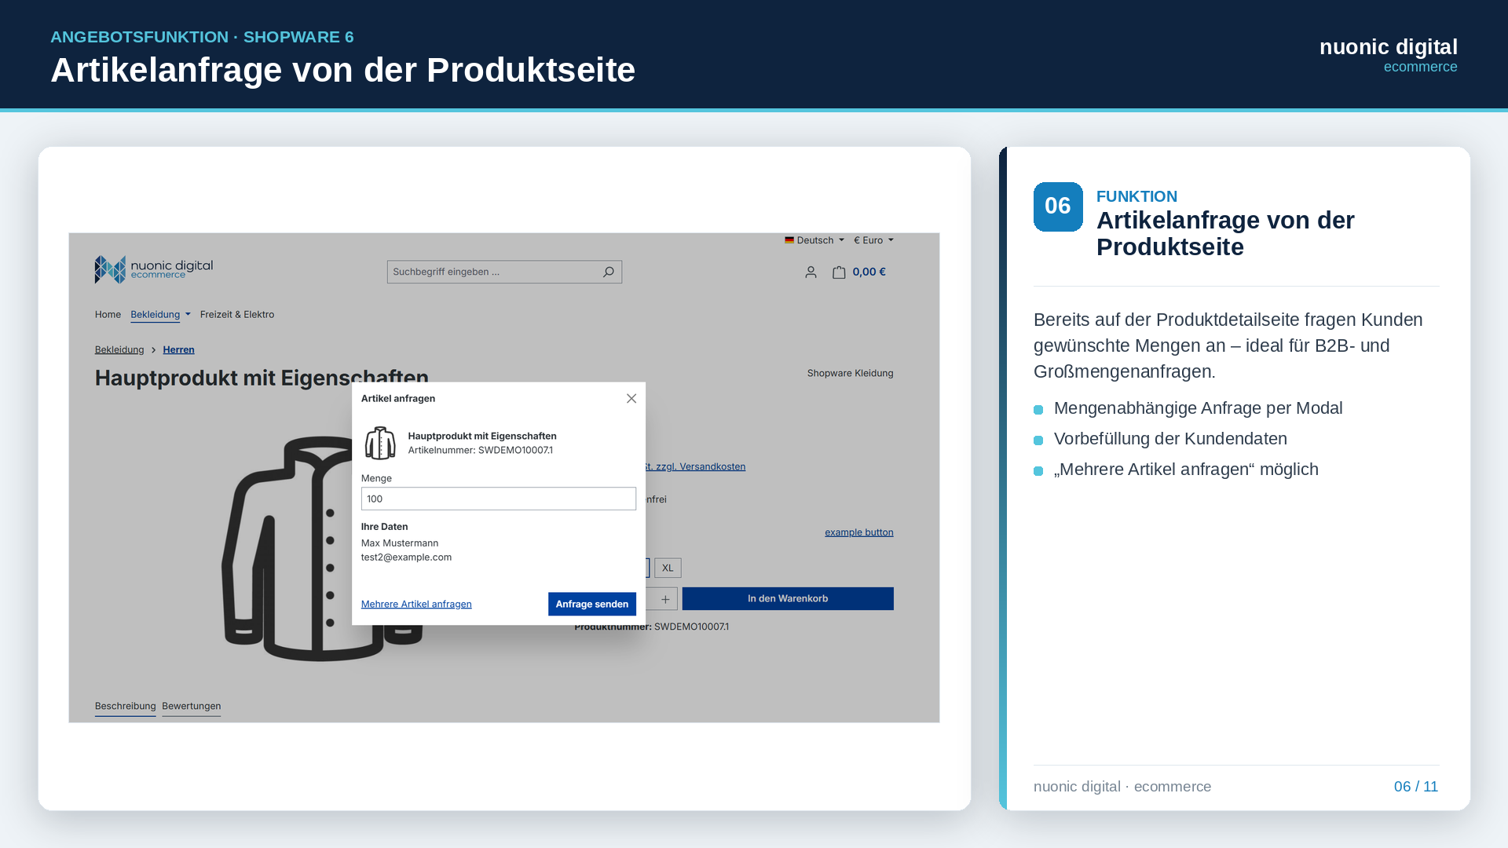Open the user account icon
The width and height of the screenshot is (1508, 848).
pos(811,272)
